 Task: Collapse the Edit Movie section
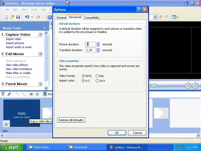click(x=40, y=54)
